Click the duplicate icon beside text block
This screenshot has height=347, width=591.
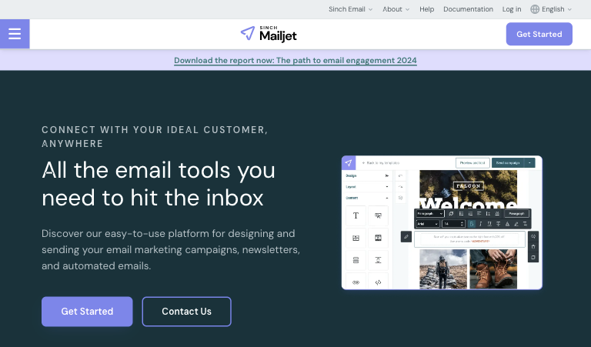point(533,257)
